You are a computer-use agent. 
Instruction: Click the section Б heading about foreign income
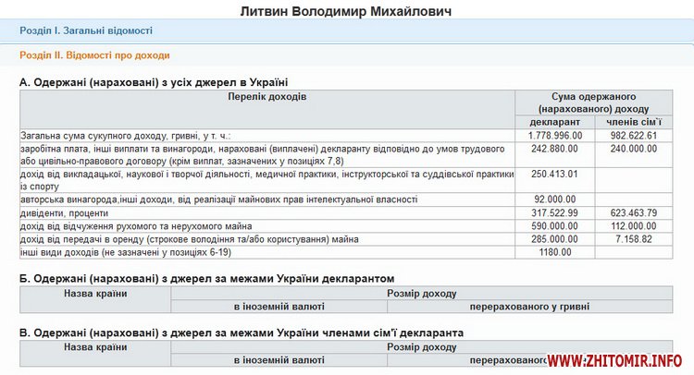[207, 278]
